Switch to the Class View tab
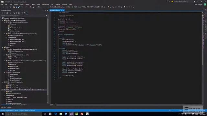This screenshot has height=116, width=207. click(24, 105)
